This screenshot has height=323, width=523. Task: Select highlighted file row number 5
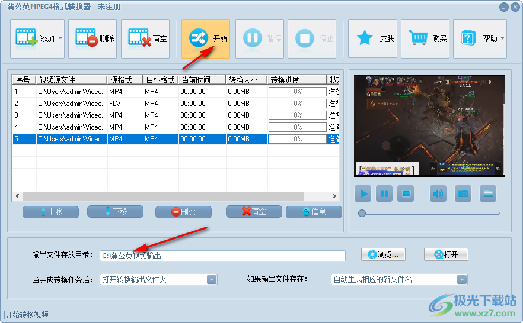[176, 138]
